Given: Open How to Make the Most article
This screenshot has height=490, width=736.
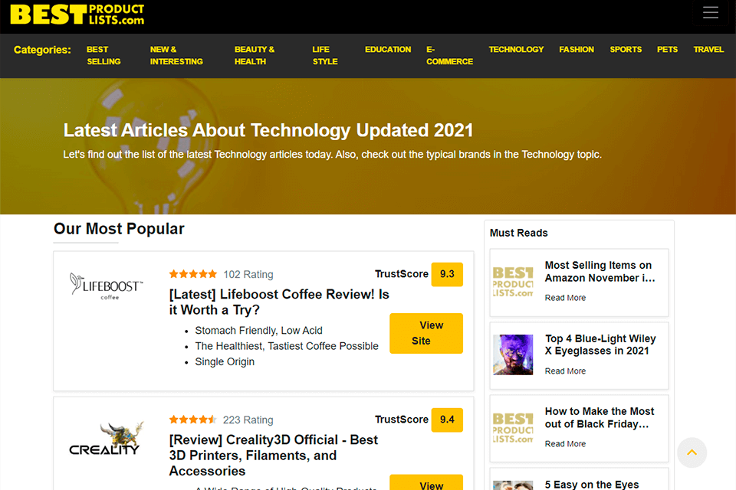Looking at the screenshot, I should pyautogui.click(x=600, y=417).
